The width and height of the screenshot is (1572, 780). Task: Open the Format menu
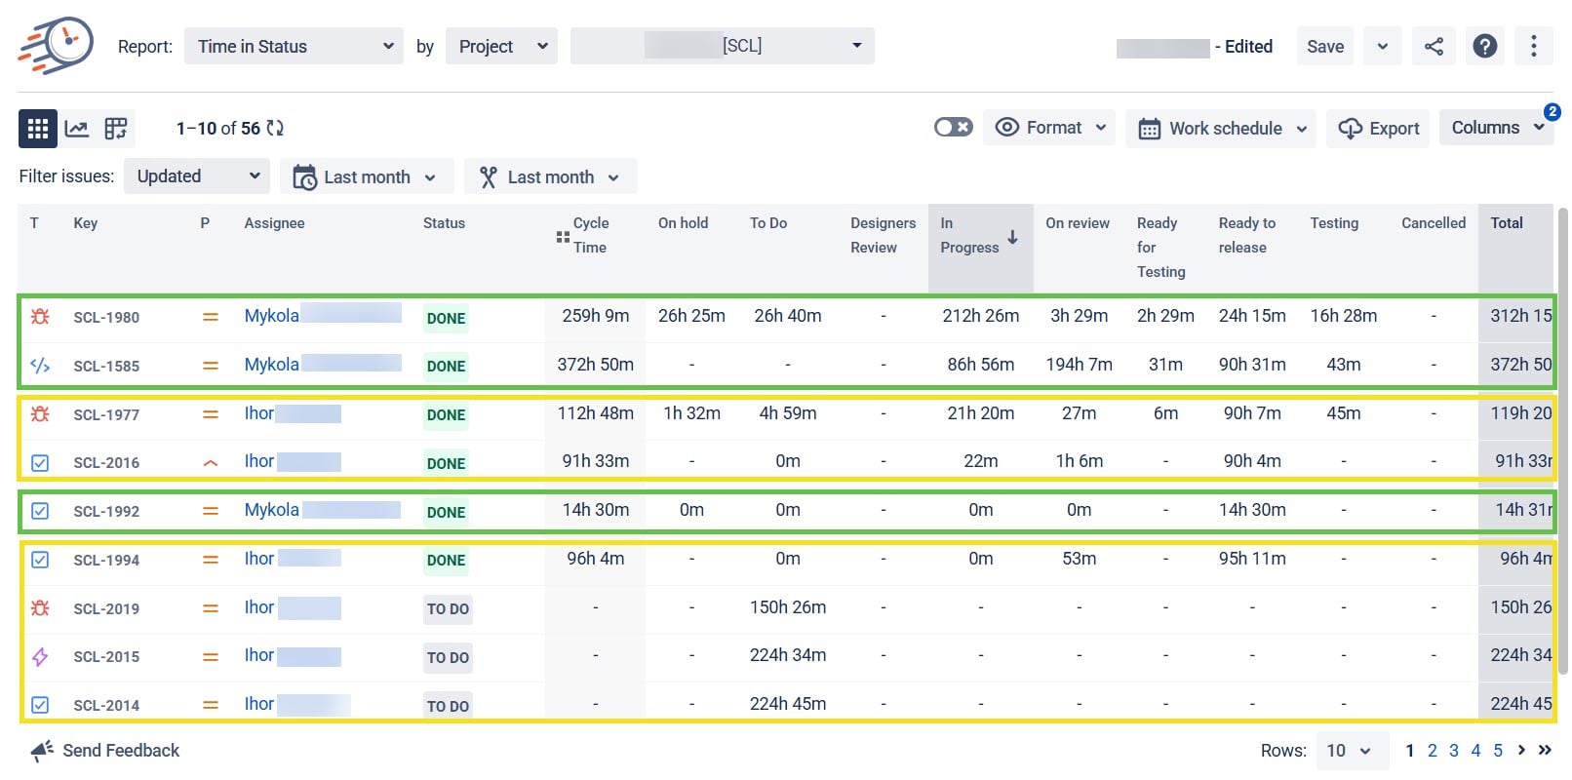(x=1049, y=128)
